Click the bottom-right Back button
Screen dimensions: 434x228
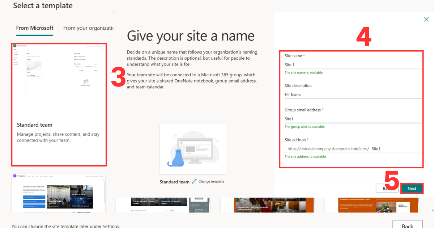pos(407,225)
